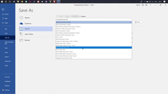Select the Recent clock icon

(21, 18)
